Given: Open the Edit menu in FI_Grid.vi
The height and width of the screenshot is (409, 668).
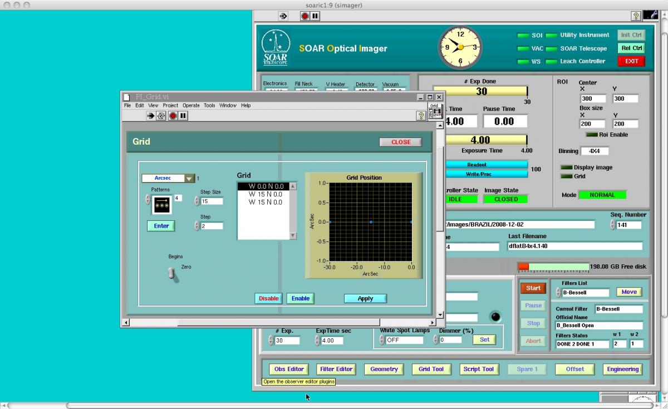Looking at the screenshot, I should click(140, 105).
